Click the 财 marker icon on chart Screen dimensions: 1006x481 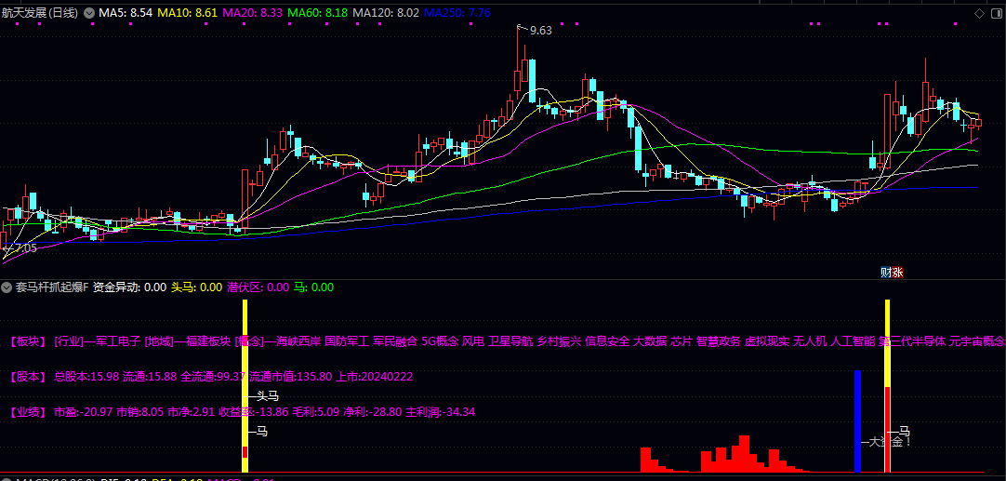tap(886, 273)
